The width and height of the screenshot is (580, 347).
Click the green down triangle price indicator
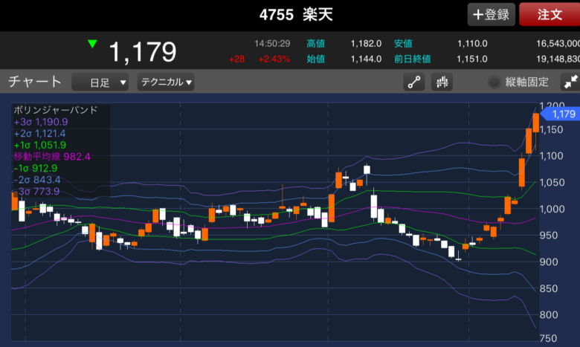click(92, 44)
